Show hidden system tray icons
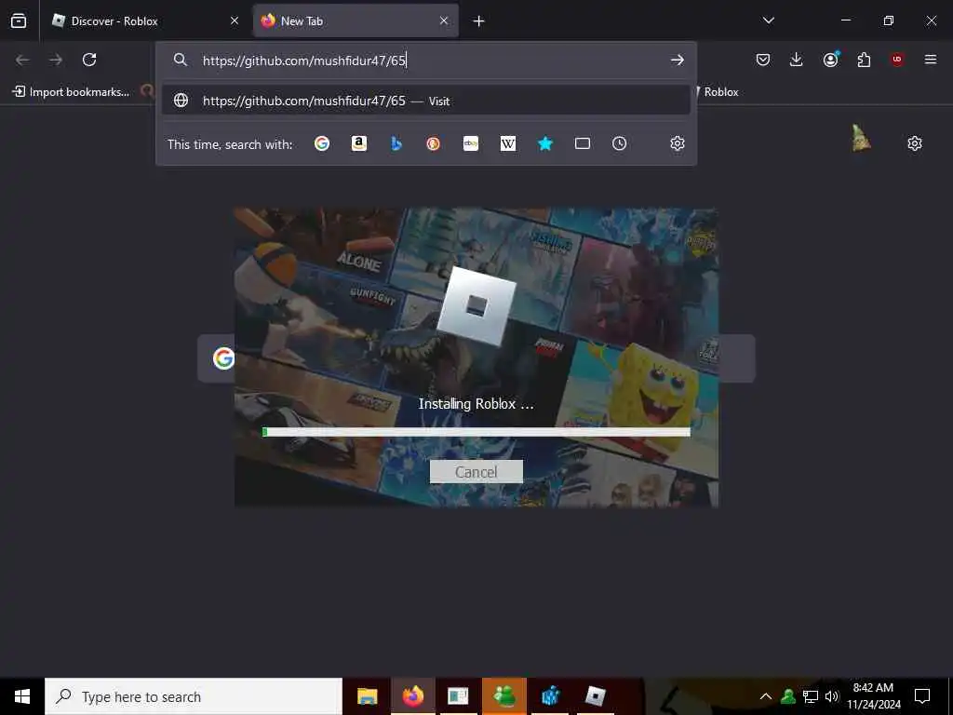 (766, 696)
